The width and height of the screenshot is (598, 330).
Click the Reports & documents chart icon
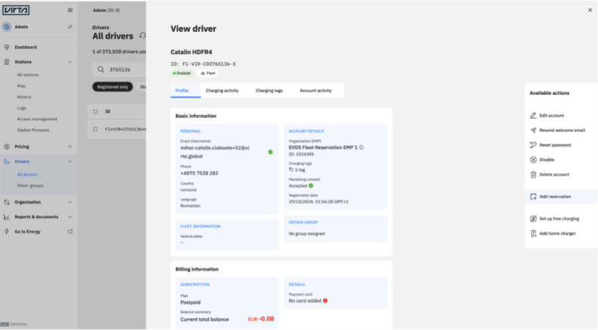pos(7,217)
